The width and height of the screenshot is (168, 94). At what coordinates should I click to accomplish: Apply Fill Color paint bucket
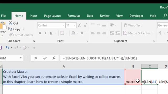pyautogui.click(x=73, y=33)
